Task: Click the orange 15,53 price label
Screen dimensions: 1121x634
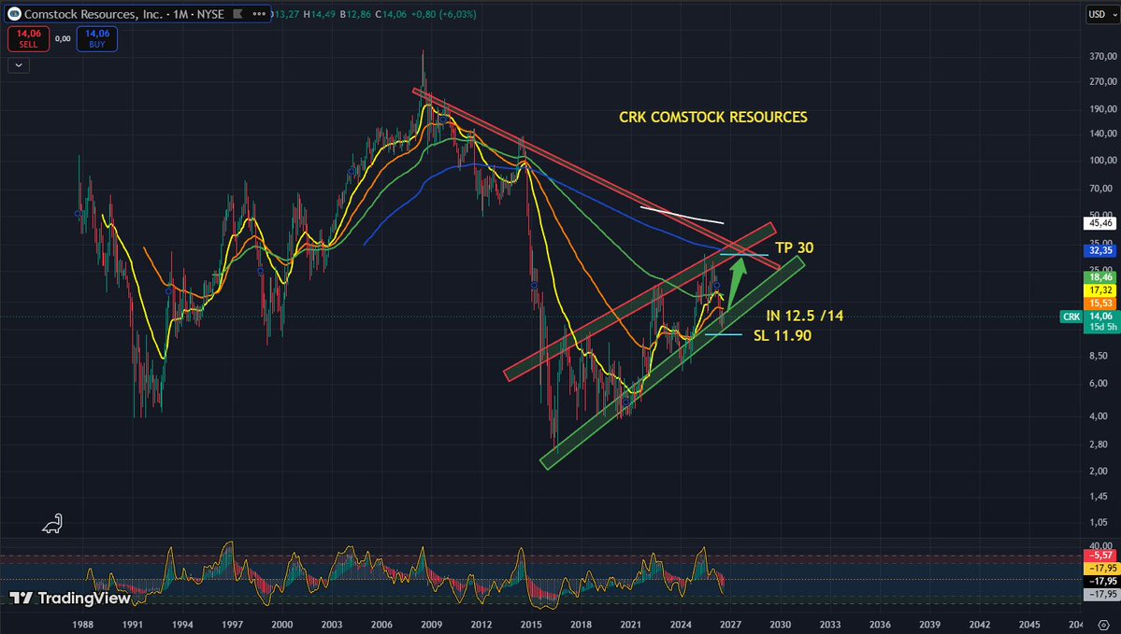Action: tap(1100, 303)
